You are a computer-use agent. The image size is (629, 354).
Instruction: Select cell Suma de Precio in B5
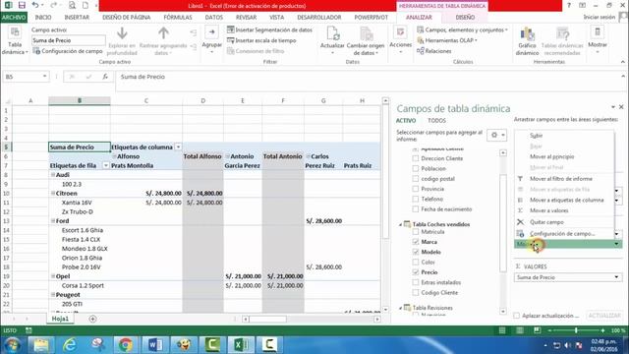pos(80,147)
